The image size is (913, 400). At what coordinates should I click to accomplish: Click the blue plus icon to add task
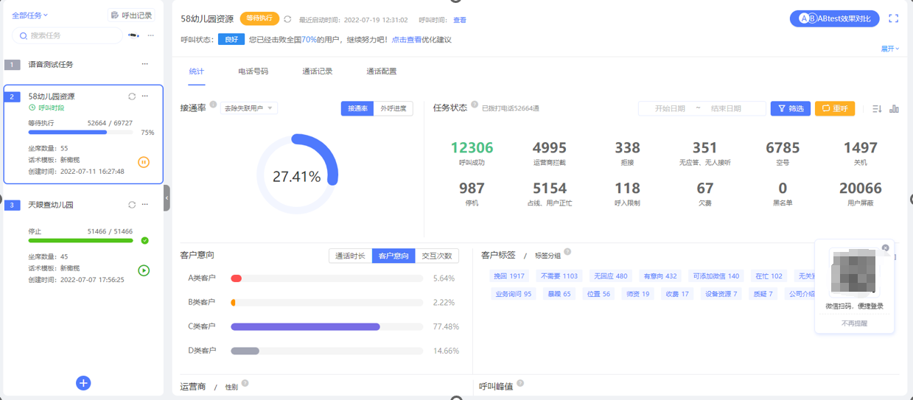[83, 383]
